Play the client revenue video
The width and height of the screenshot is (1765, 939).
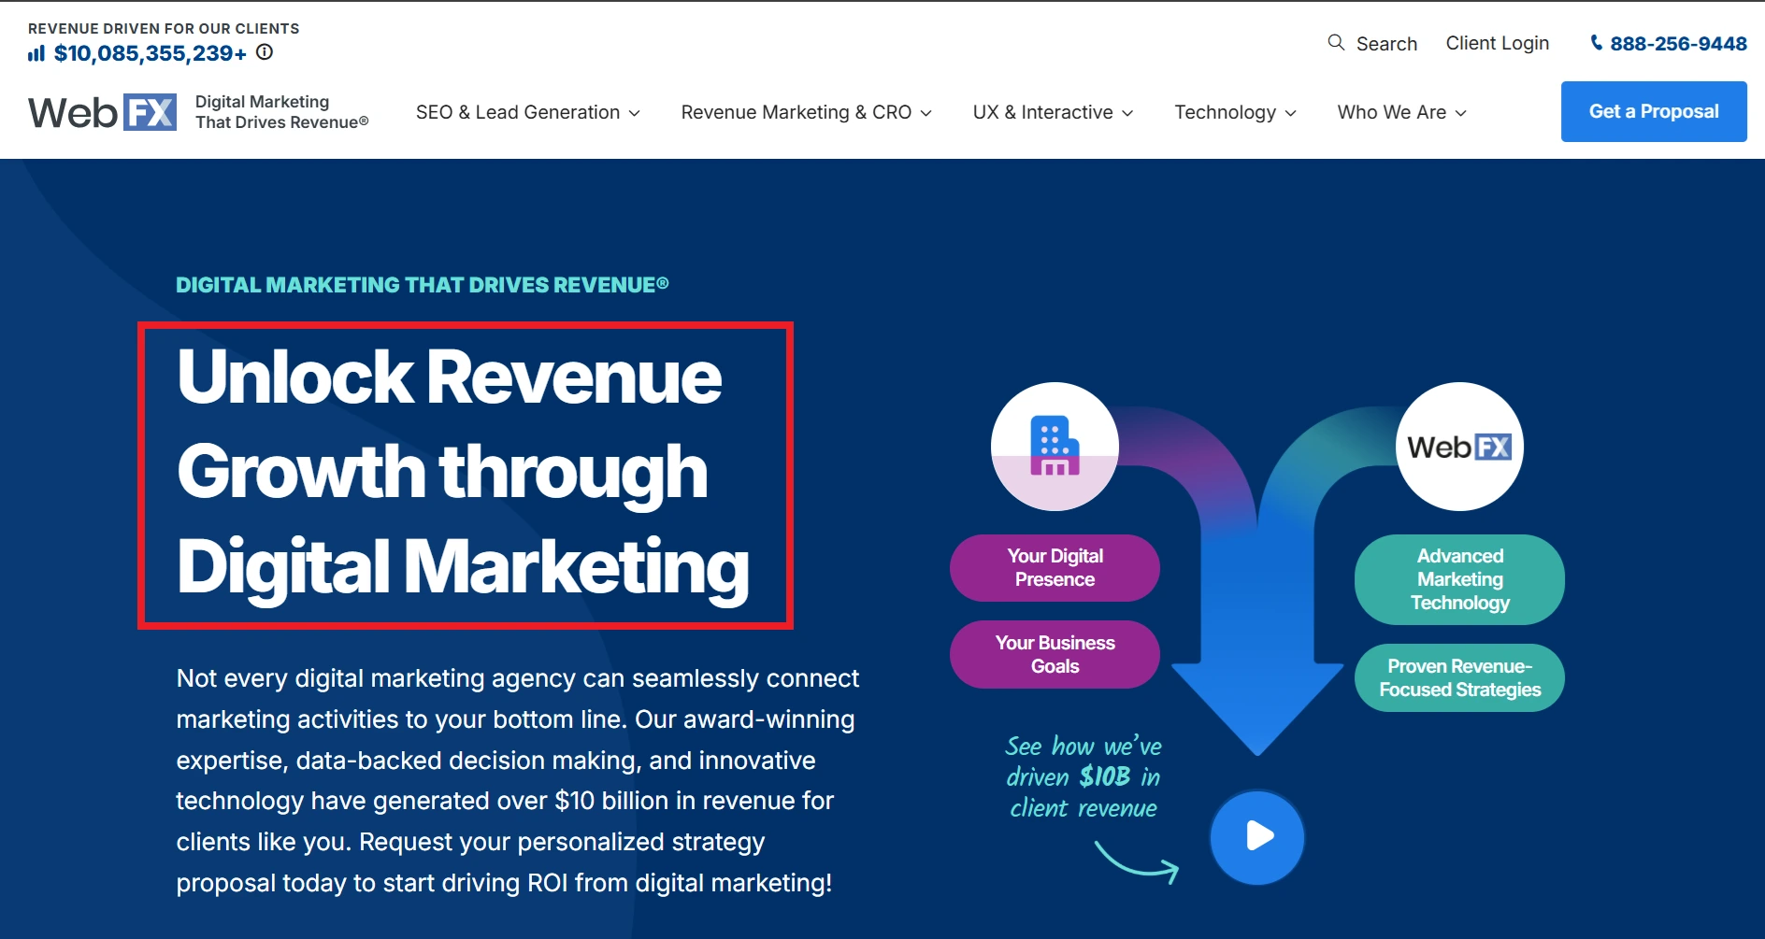pos(1257,837)
